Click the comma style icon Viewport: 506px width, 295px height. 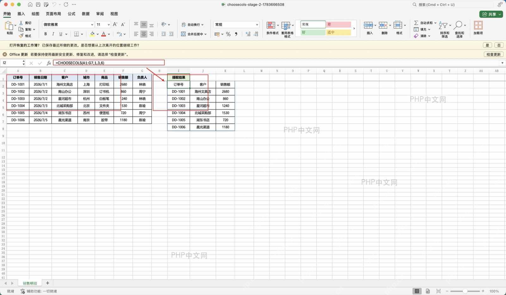[236, 34]
